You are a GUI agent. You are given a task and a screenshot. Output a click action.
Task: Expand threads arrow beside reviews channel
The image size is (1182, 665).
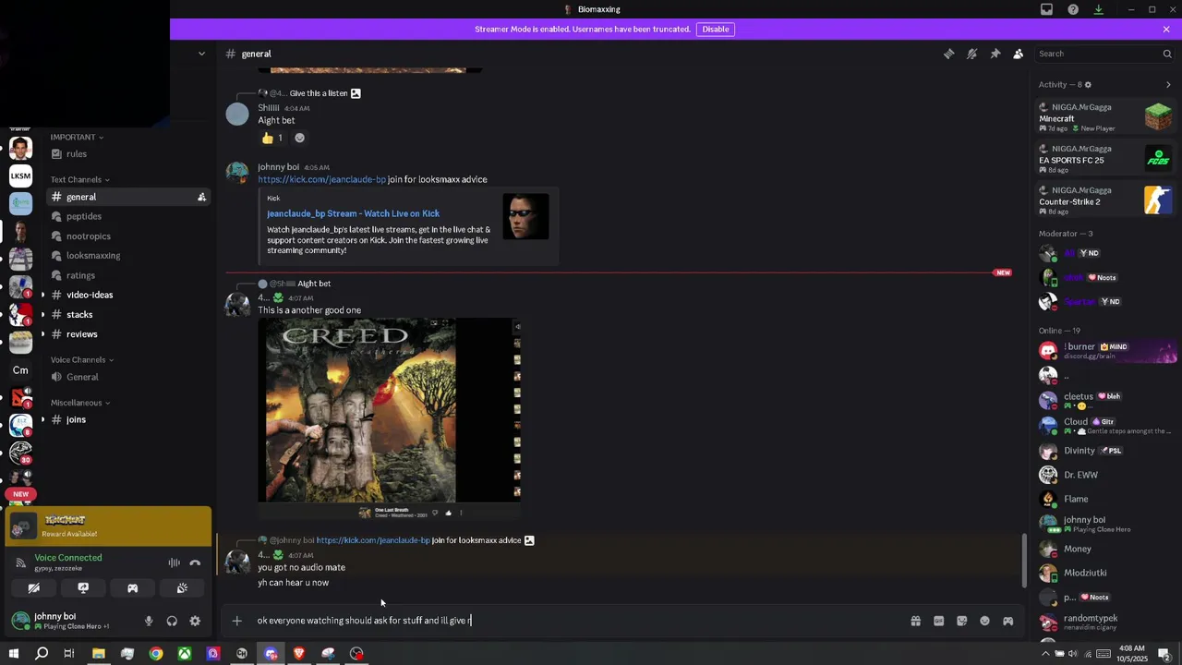pos(42,333)
